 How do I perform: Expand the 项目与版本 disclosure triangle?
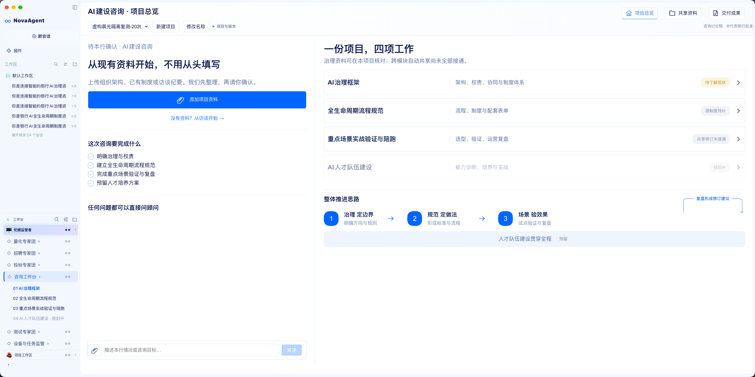coord(214,27)
